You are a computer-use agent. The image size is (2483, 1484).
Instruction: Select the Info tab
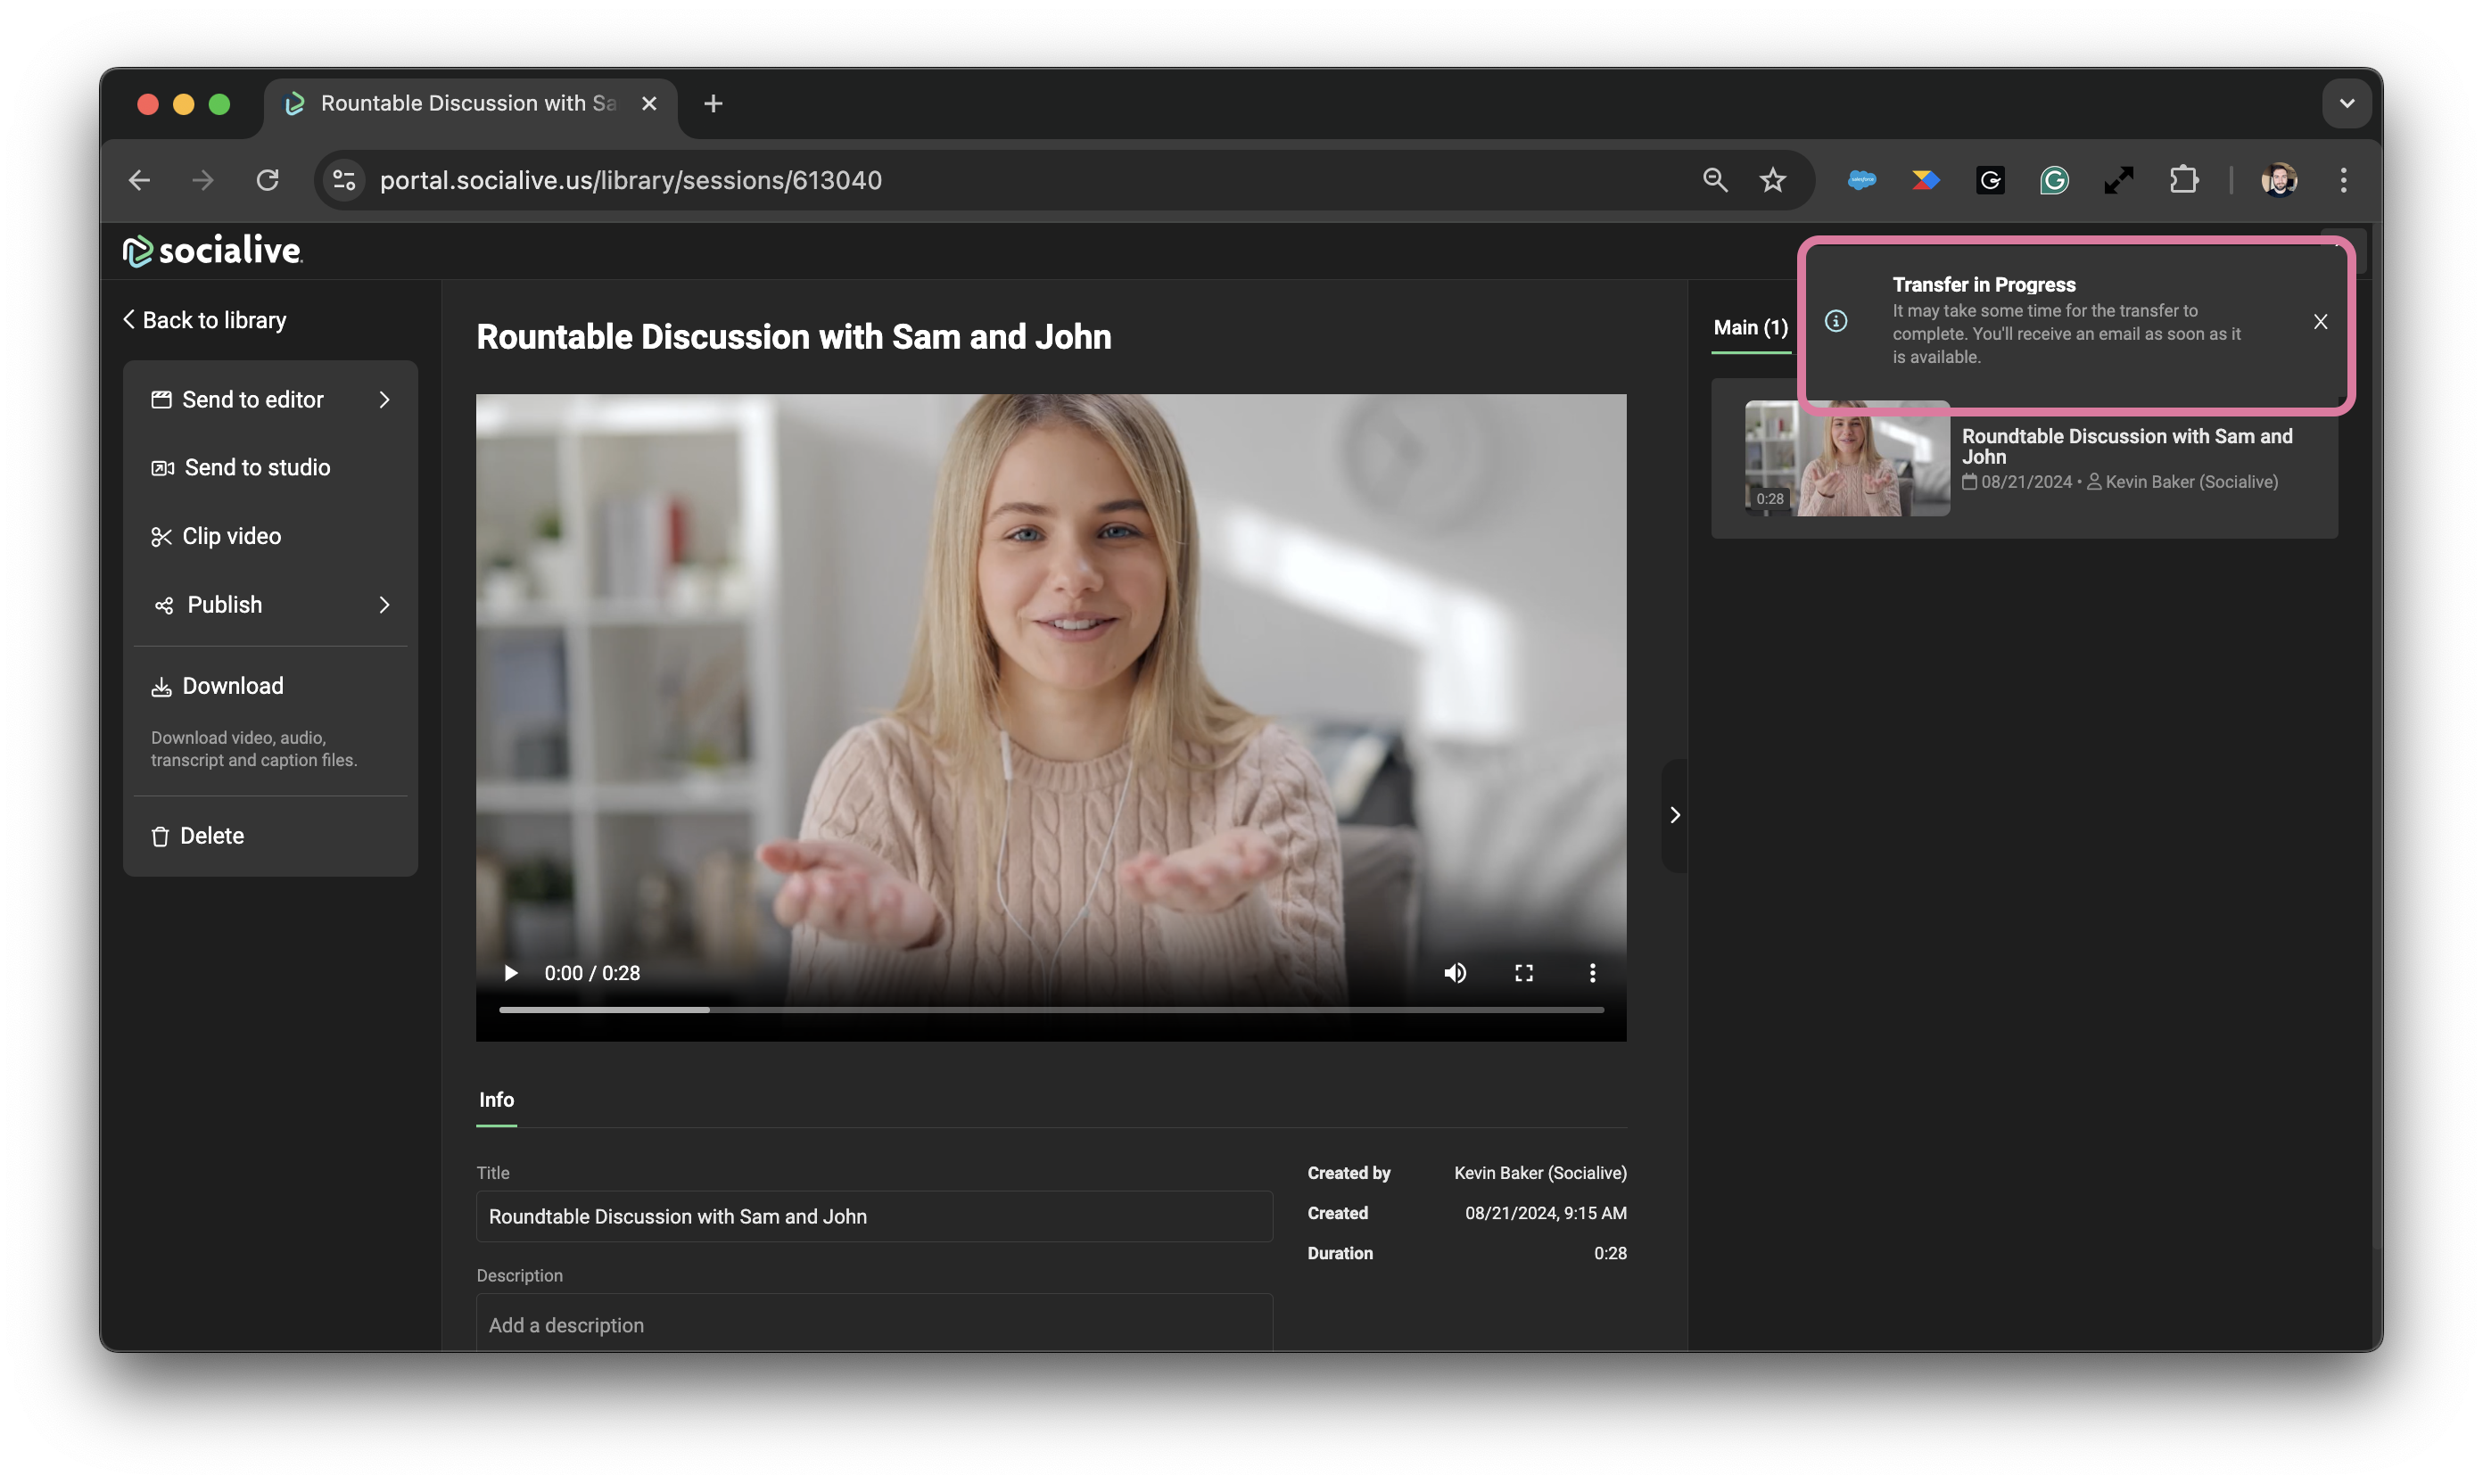(x=496, y=1100)
